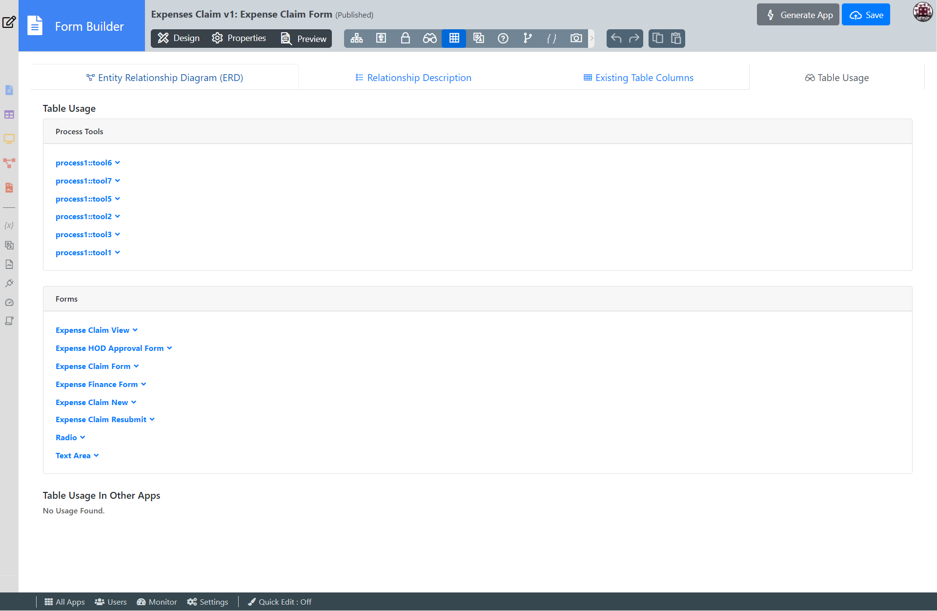Open Preview mode of the form

[x=304, y=39]
